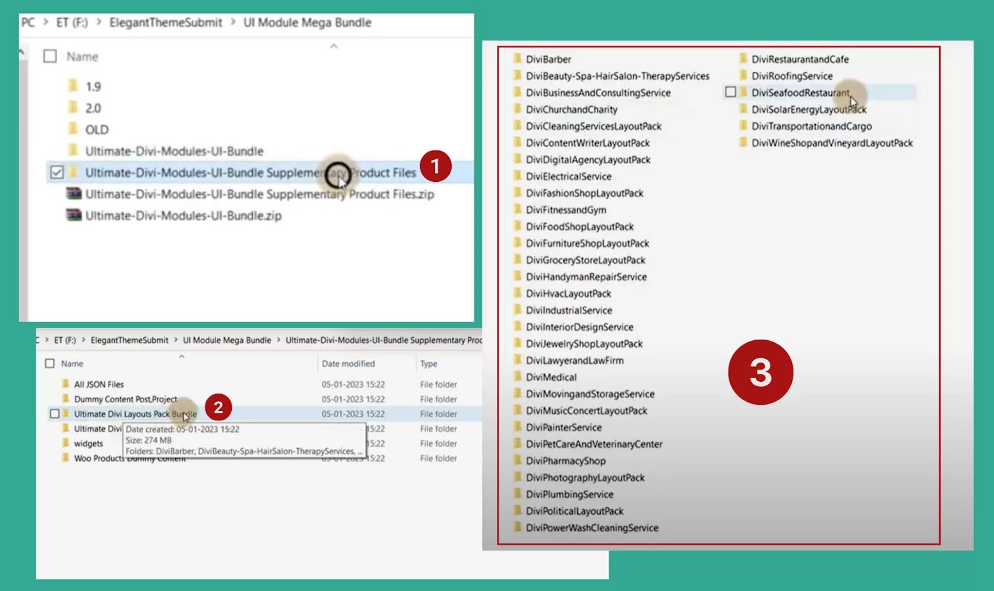Select DiviWineShopandVineyardLayoutPack folder name
This screenshot has width=994, height=591.
coord(832,143)
